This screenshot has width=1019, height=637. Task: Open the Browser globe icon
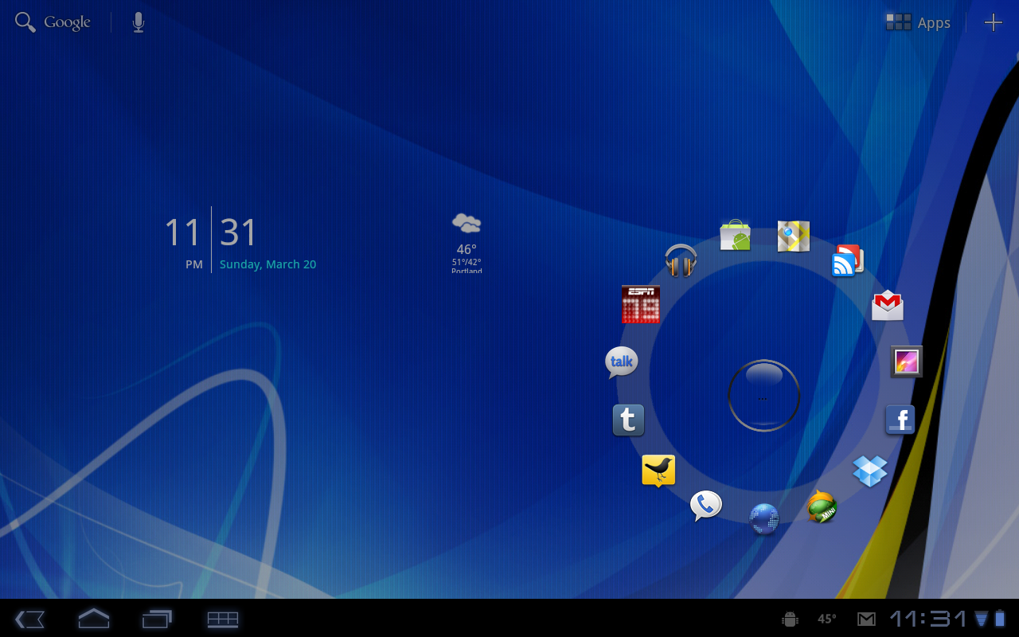pos(763,519)
